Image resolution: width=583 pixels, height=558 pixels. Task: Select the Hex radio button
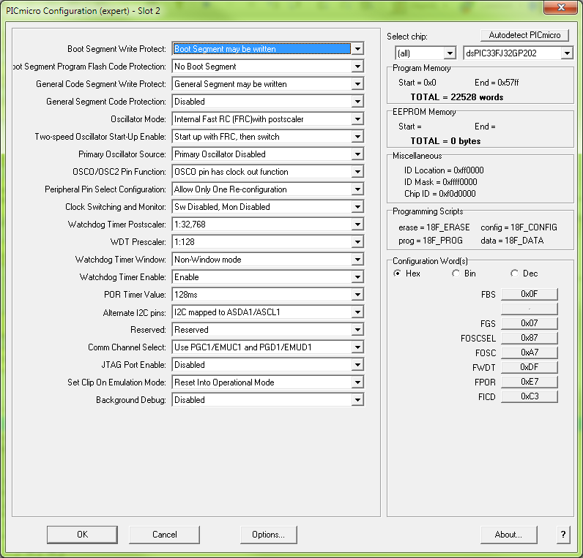(x=398, y=274)
